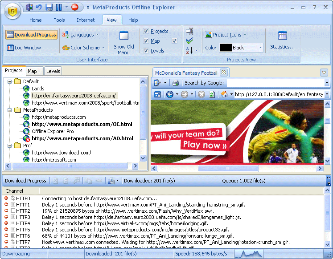Close the McDonald's Fantasy Football tab
This screenshot has width=333, height=259.
click(224, 73)
